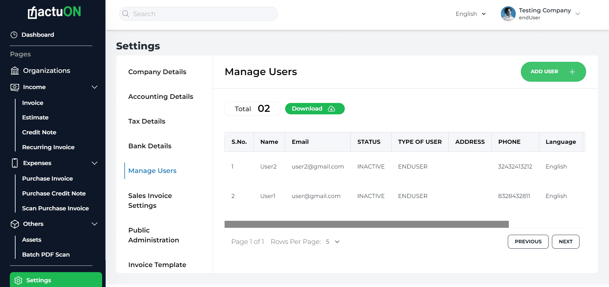
Task: Go to the NEXT page
Action: pos(566,242)
